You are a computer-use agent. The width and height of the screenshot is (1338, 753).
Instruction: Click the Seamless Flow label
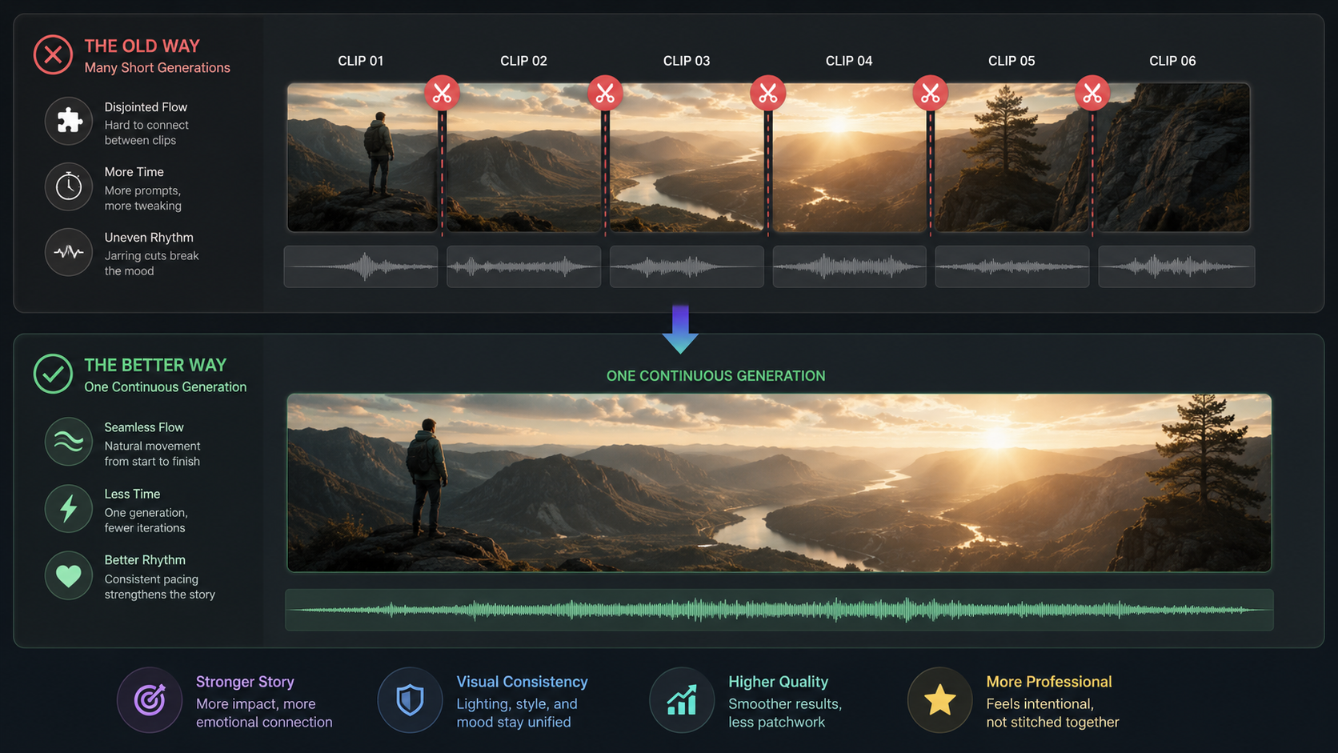point(144,427)
